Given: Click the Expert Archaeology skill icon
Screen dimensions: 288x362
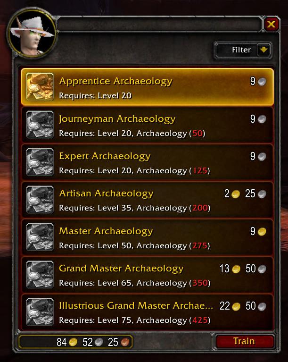Looking at the screenshot, I should 40,162.
